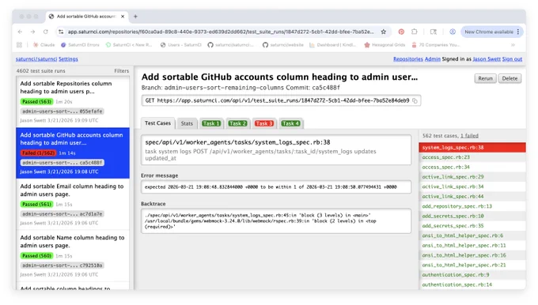538x305 pixels.
Task: Open the Users - SaturnCI bookmark
Action: [x=181, y=45]
